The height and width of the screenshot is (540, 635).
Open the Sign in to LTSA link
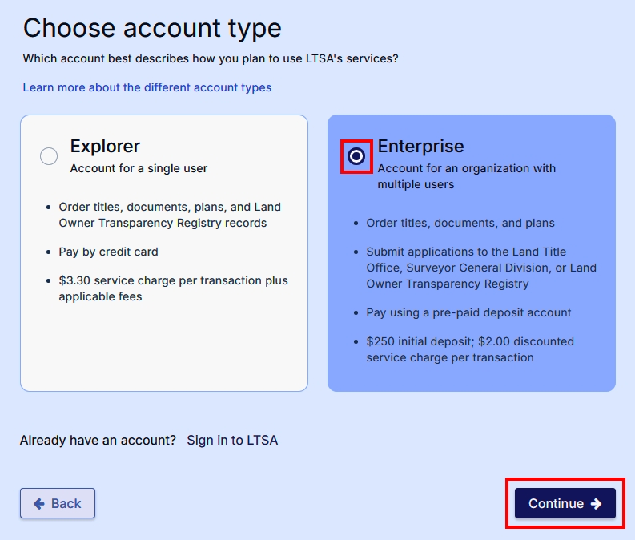[x=232, y=441]
